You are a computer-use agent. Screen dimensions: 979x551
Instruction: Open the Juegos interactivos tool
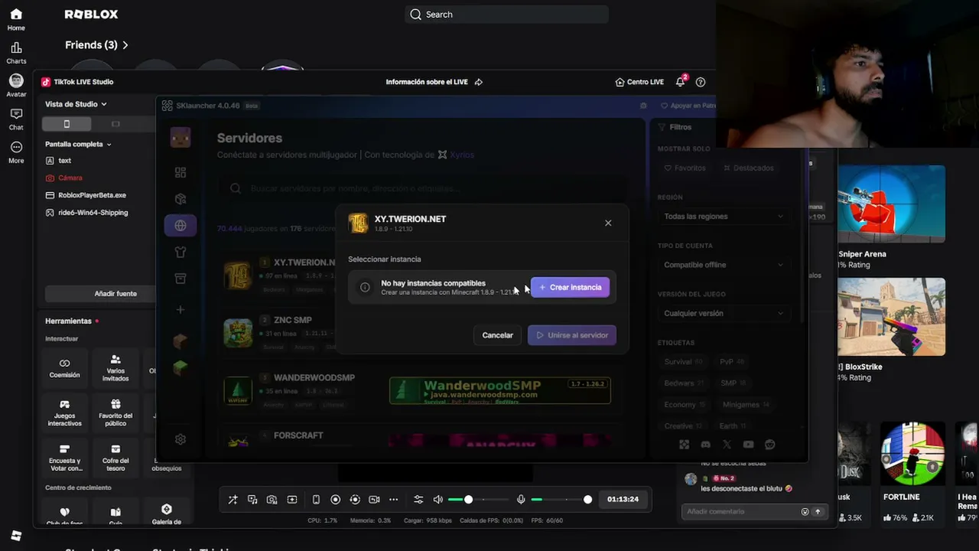click(64, 412)
